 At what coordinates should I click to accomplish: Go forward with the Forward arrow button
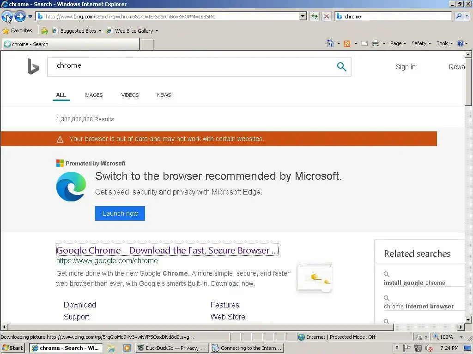tap(20, 16)
